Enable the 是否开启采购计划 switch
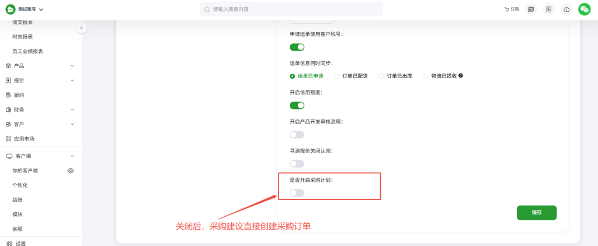The image size is (598, 246). point(297,193)
